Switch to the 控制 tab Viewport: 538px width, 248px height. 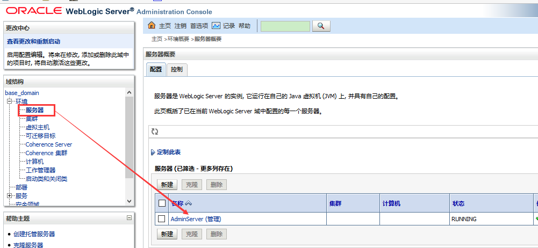click(177, 69)
